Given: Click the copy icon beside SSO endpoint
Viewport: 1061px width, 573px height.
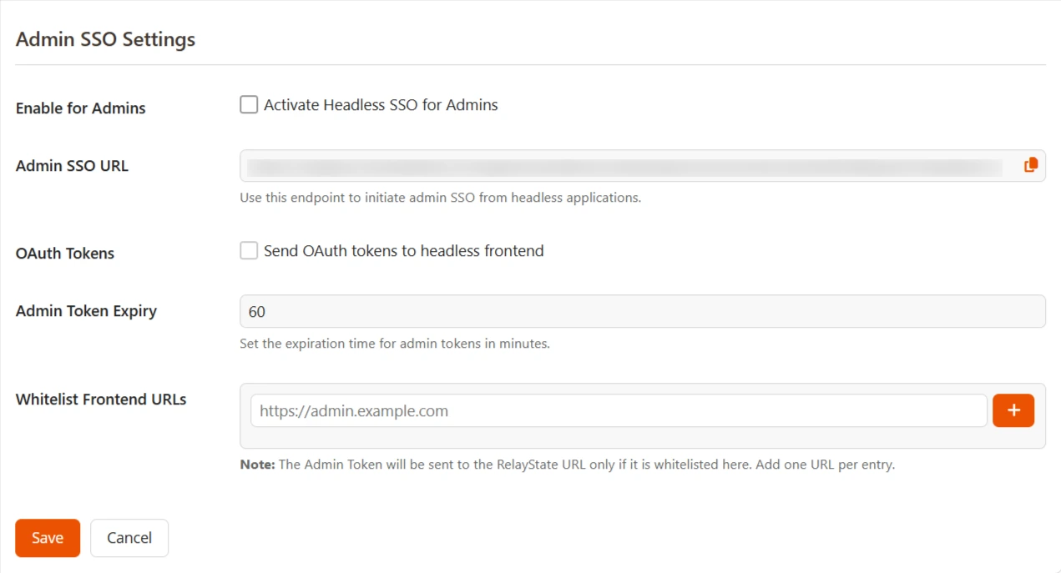Looking at the screenshot, I should tap(1030, 164).
